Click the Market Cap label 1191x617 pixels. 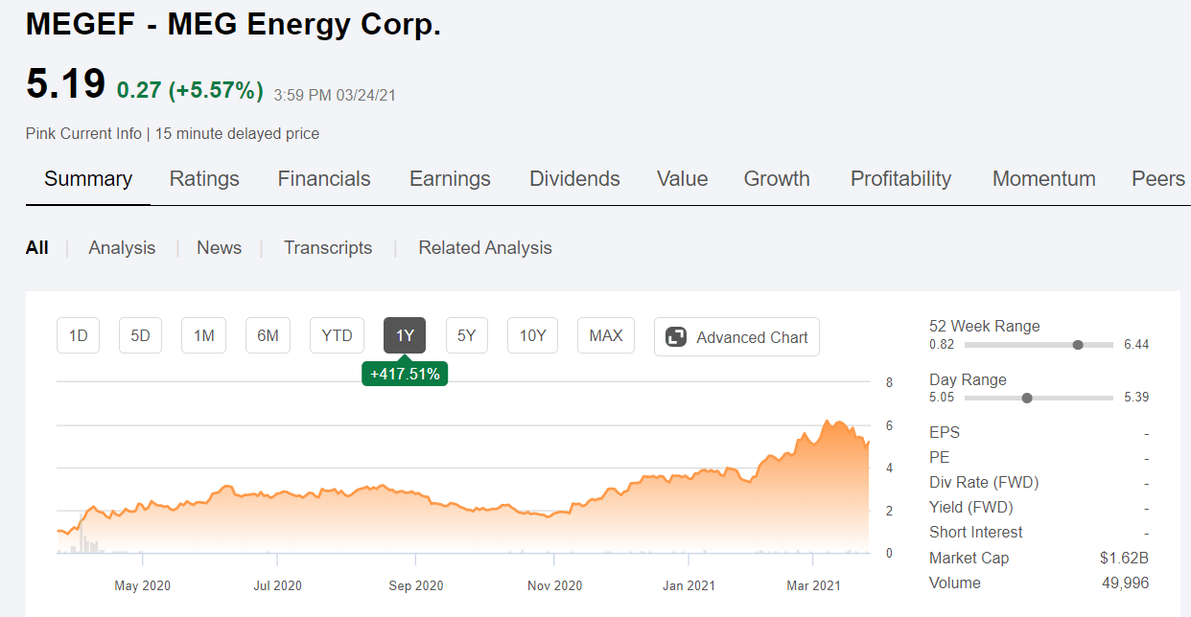969,558
